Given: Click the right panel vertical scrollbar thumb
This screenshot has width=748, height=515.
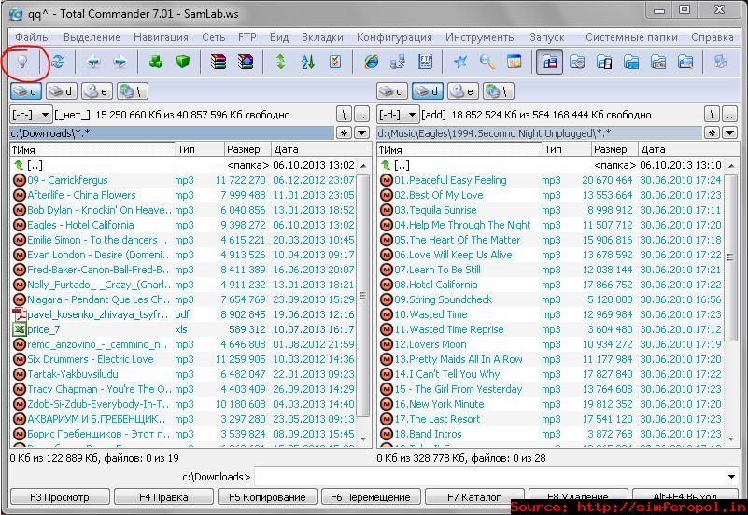Looking at the screenshot, I should tap(730, 257).
